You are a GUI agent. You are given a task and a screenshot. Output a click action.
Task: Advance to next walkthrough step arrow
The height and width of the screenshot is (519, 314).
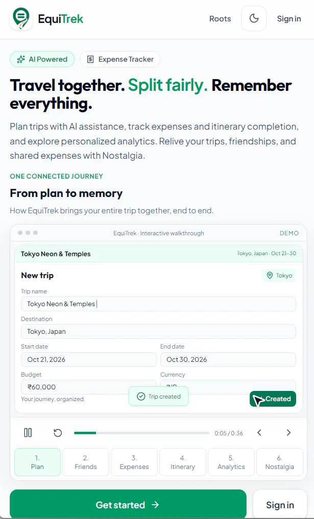click(x=288, y=433)
